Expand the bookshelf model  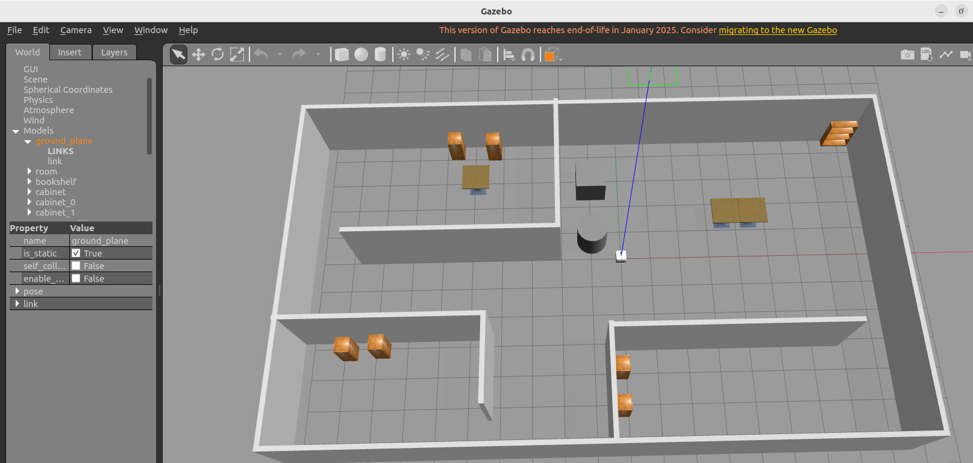pos(29,182)
